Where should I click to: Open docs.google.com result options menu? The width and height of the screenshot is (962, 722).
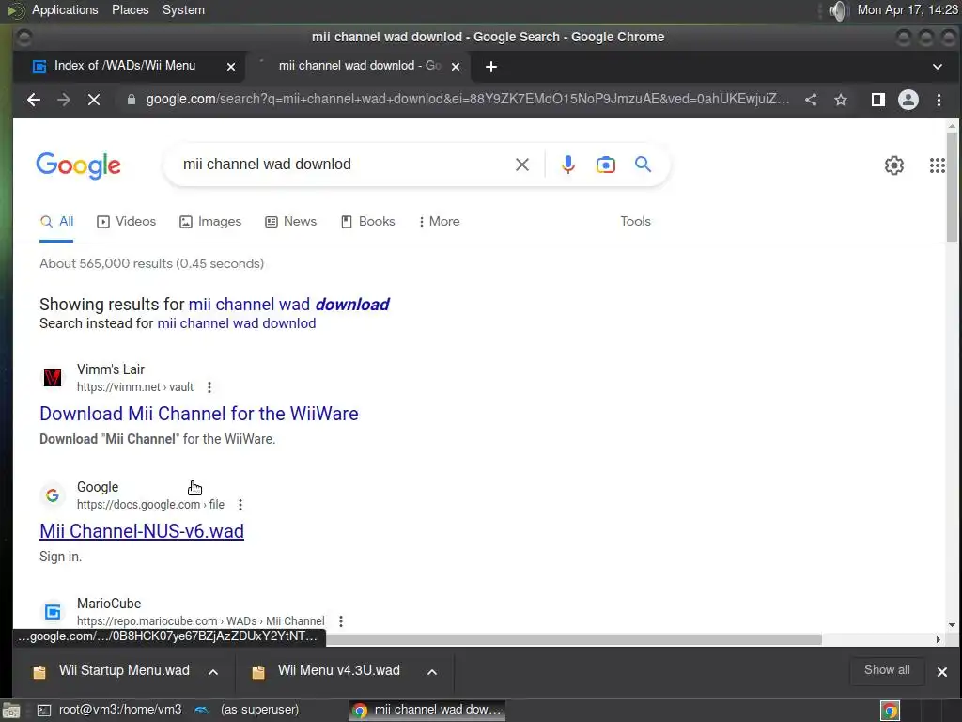click(240, 505)
